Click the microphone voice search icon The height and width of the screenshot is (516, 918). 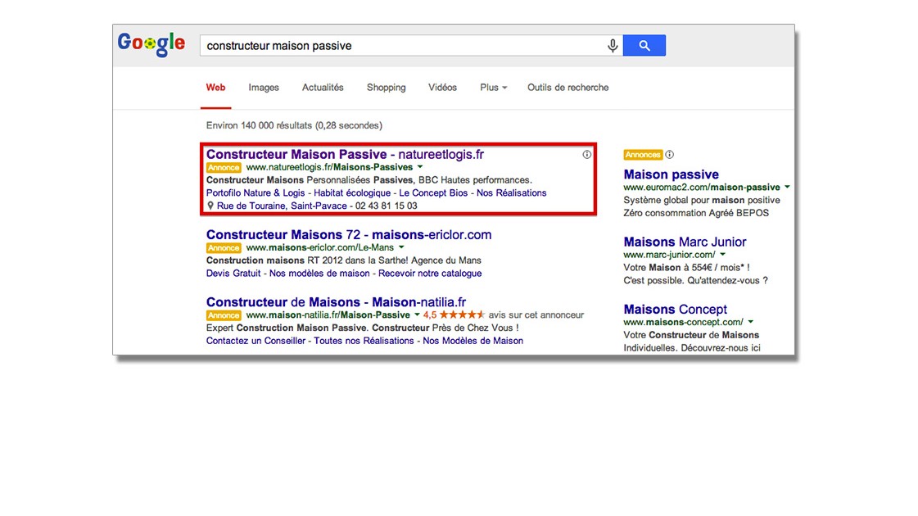pyautogui.click(x=613, y=46)
